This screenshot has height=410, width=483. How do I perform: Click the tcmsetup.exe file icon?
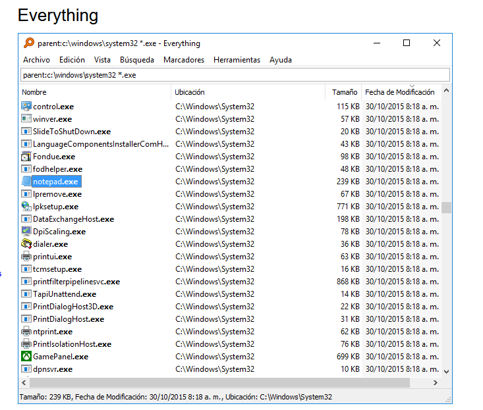26,269
